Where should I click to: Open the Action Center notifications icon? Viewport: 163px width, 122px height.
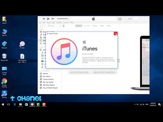160,104
